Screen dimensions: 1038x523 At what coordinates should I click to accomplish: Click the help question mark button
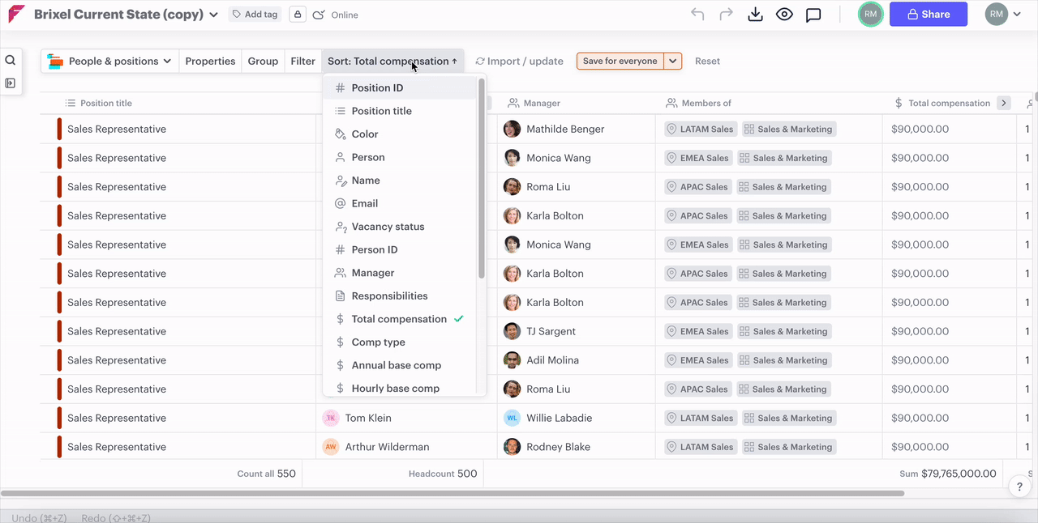click(1019, 487)
